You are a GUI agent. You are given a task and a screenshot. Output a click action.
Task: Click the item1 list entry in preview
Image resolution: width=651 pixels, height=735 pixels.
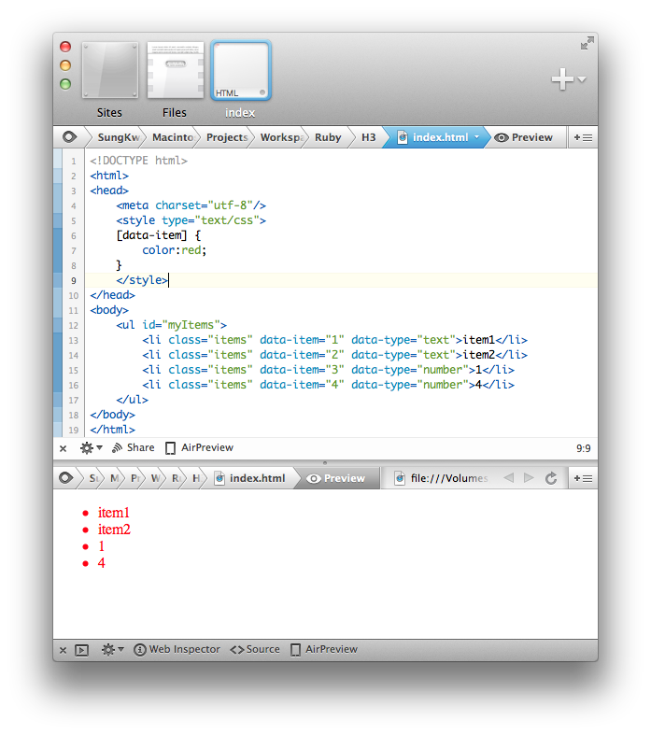pos(113,513)
